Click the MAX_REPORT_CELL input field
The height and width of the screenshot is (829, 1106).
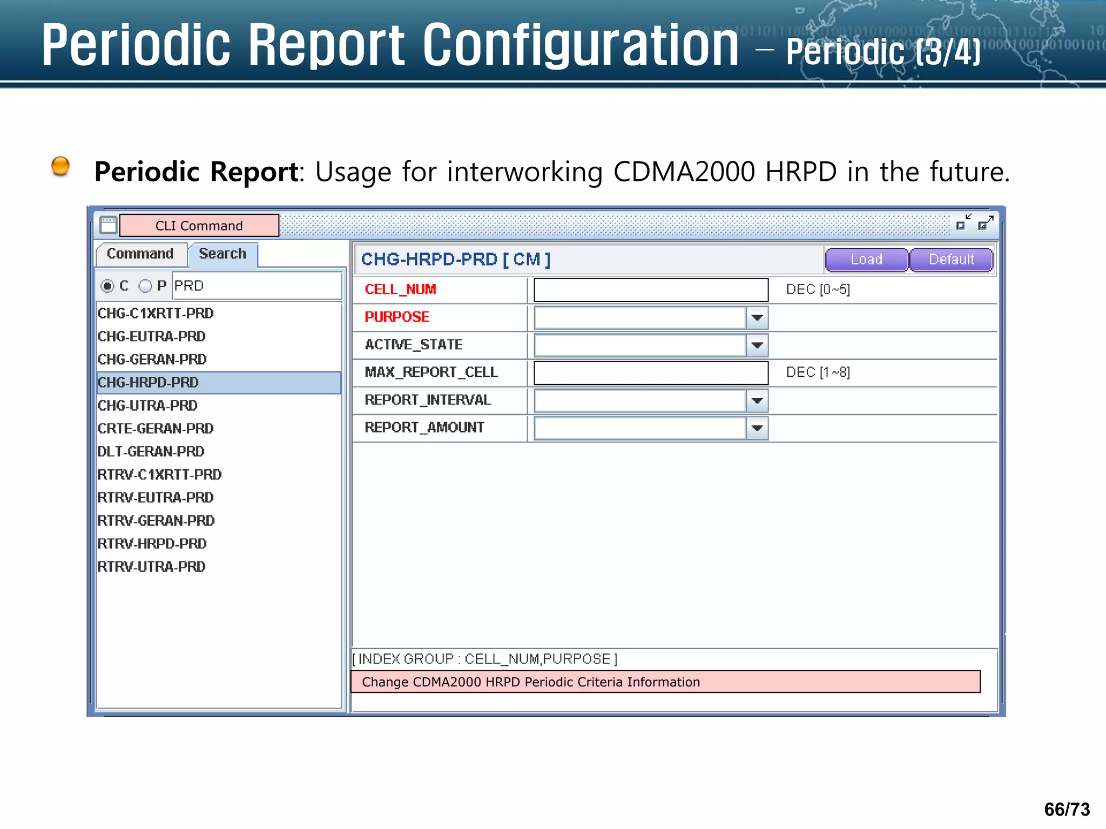click(651, 373)
